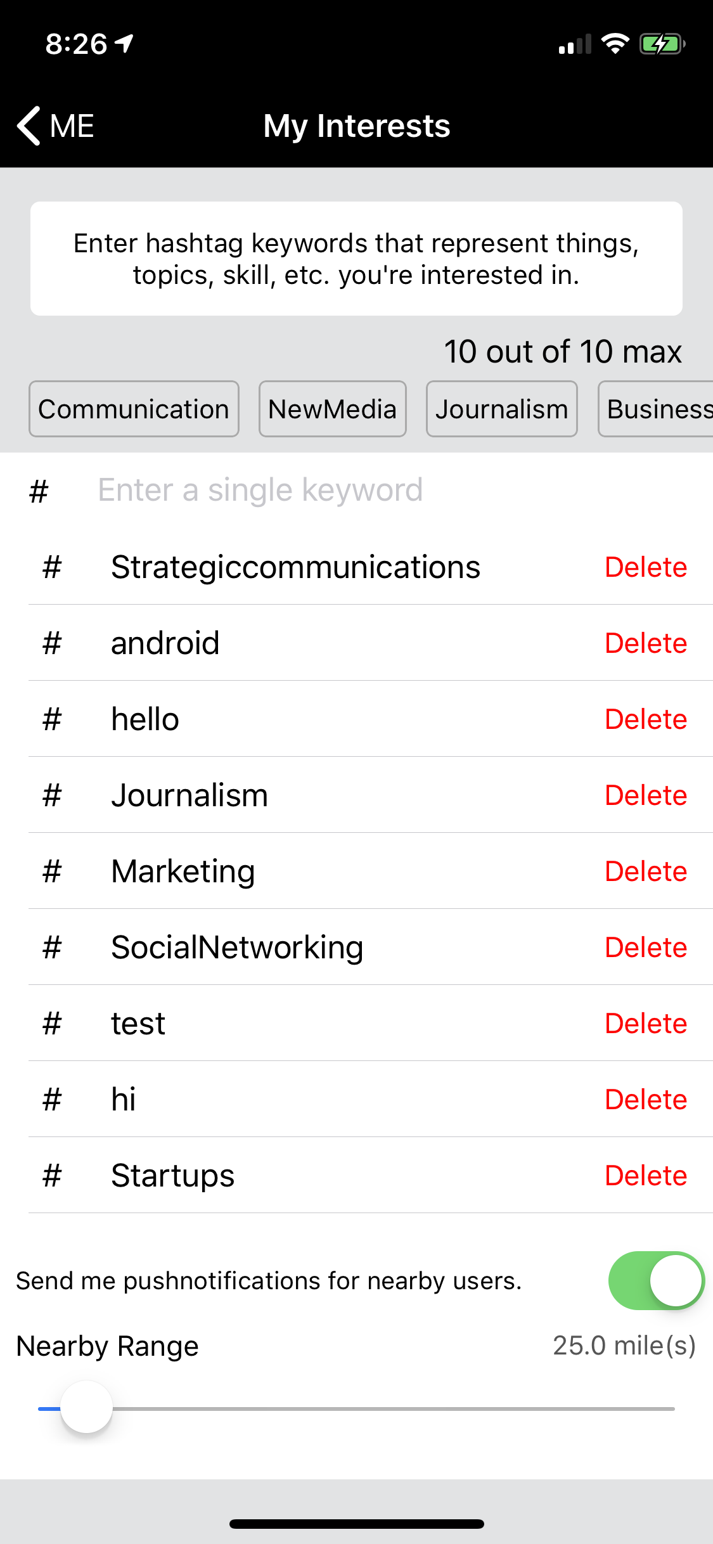Delete the Marketing interest
The width and height of the screenshot is (713, 1544).
(645, 872)
